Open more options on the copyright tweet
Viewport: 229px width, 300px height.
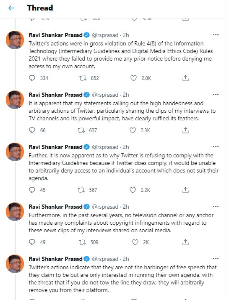(216, 207)
